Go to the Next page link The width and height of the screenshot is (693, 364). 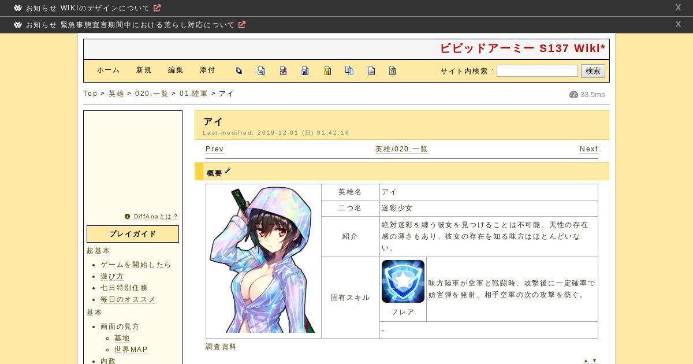pos(588,149)
